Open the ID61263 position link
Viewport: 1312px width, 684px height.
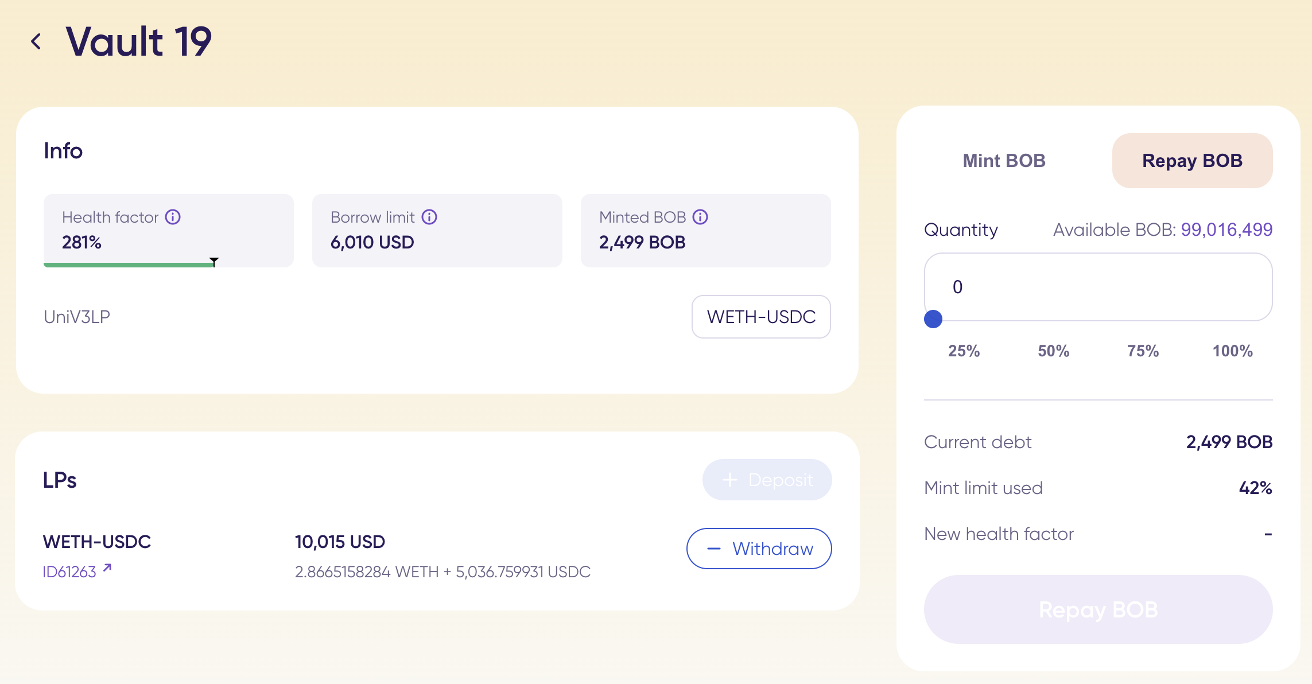pyautogui.click(x=69, y=572)
